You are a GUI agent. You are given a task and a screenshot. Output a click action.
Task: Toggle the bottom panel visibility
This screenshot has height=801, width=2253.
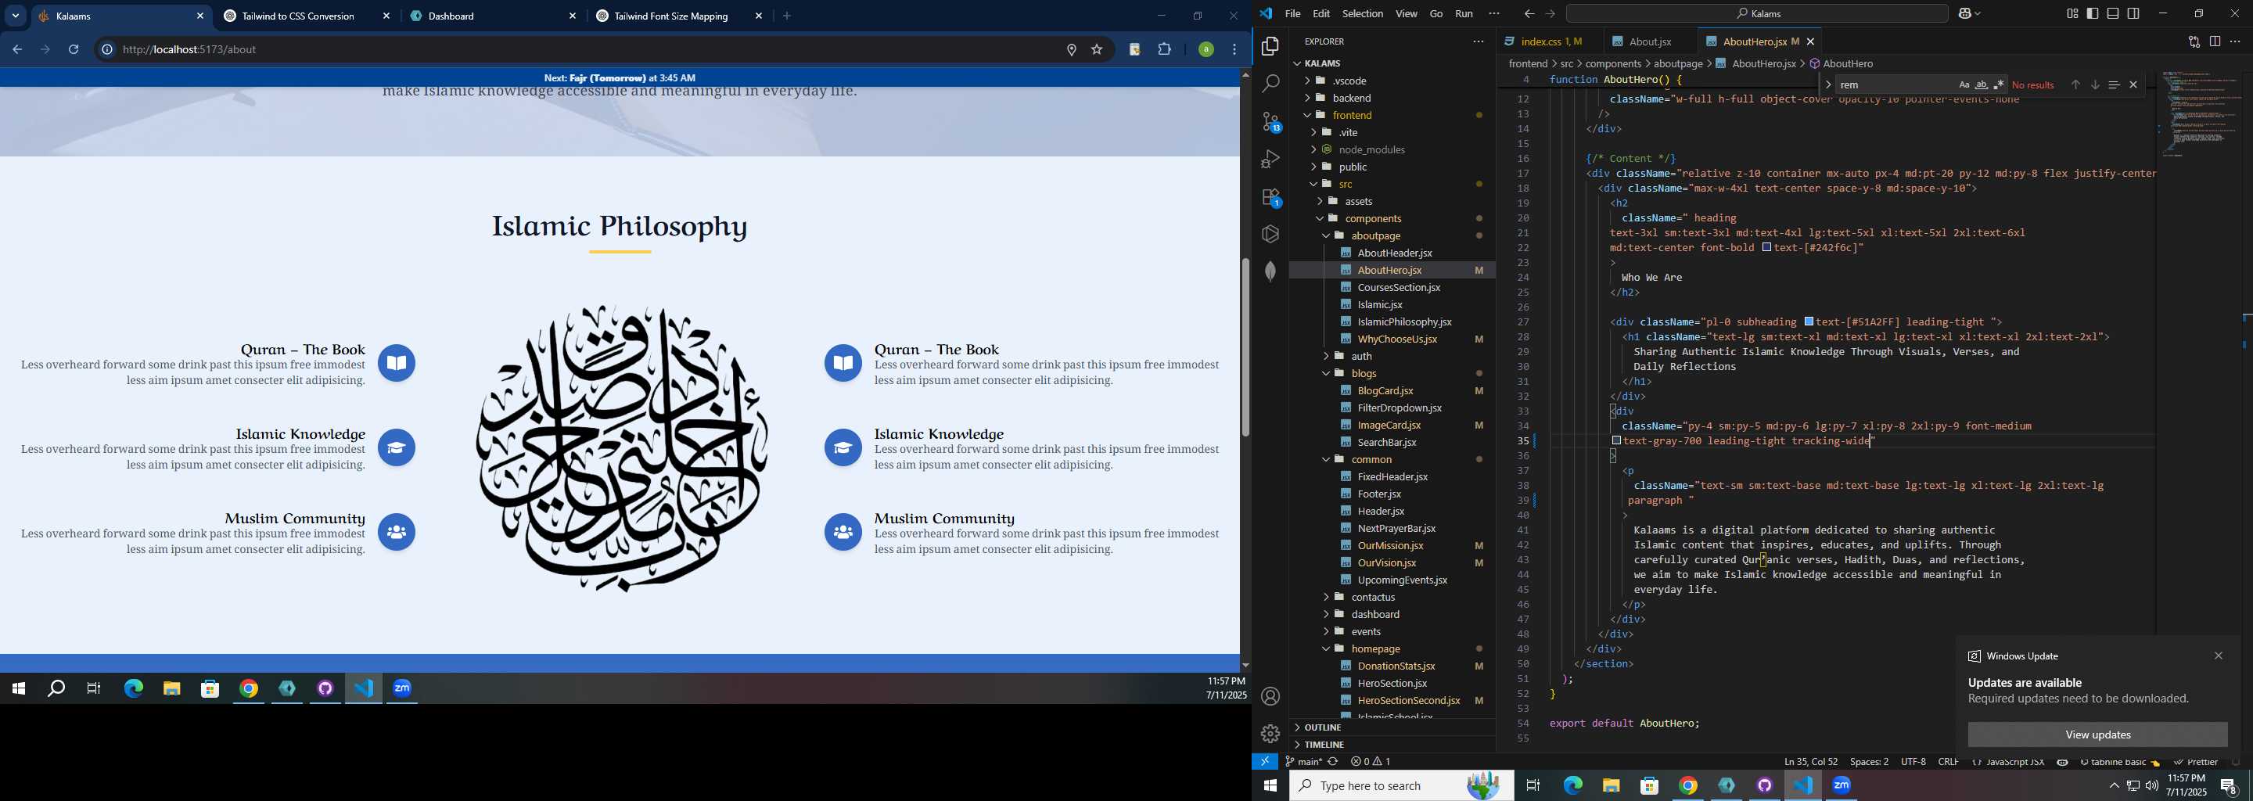[2113, 14]
